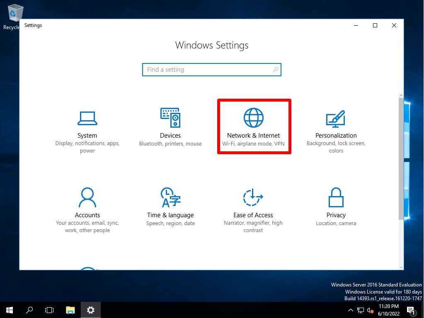Click 'Background, lock screen, colors' description
Screen dimensions: 424x318
(x=336, y=147)
